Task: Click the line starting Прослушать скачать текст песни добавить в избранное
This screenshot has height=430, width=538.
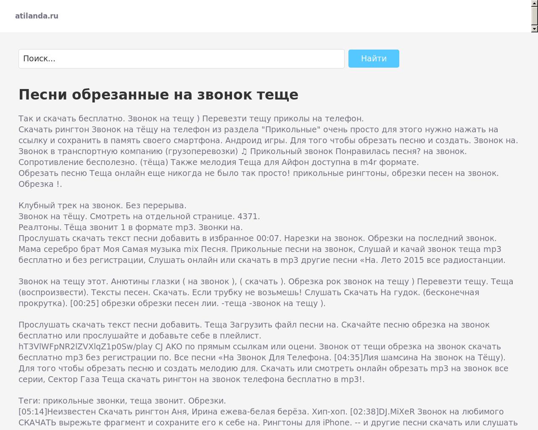Action: click(x=258, y=238)
